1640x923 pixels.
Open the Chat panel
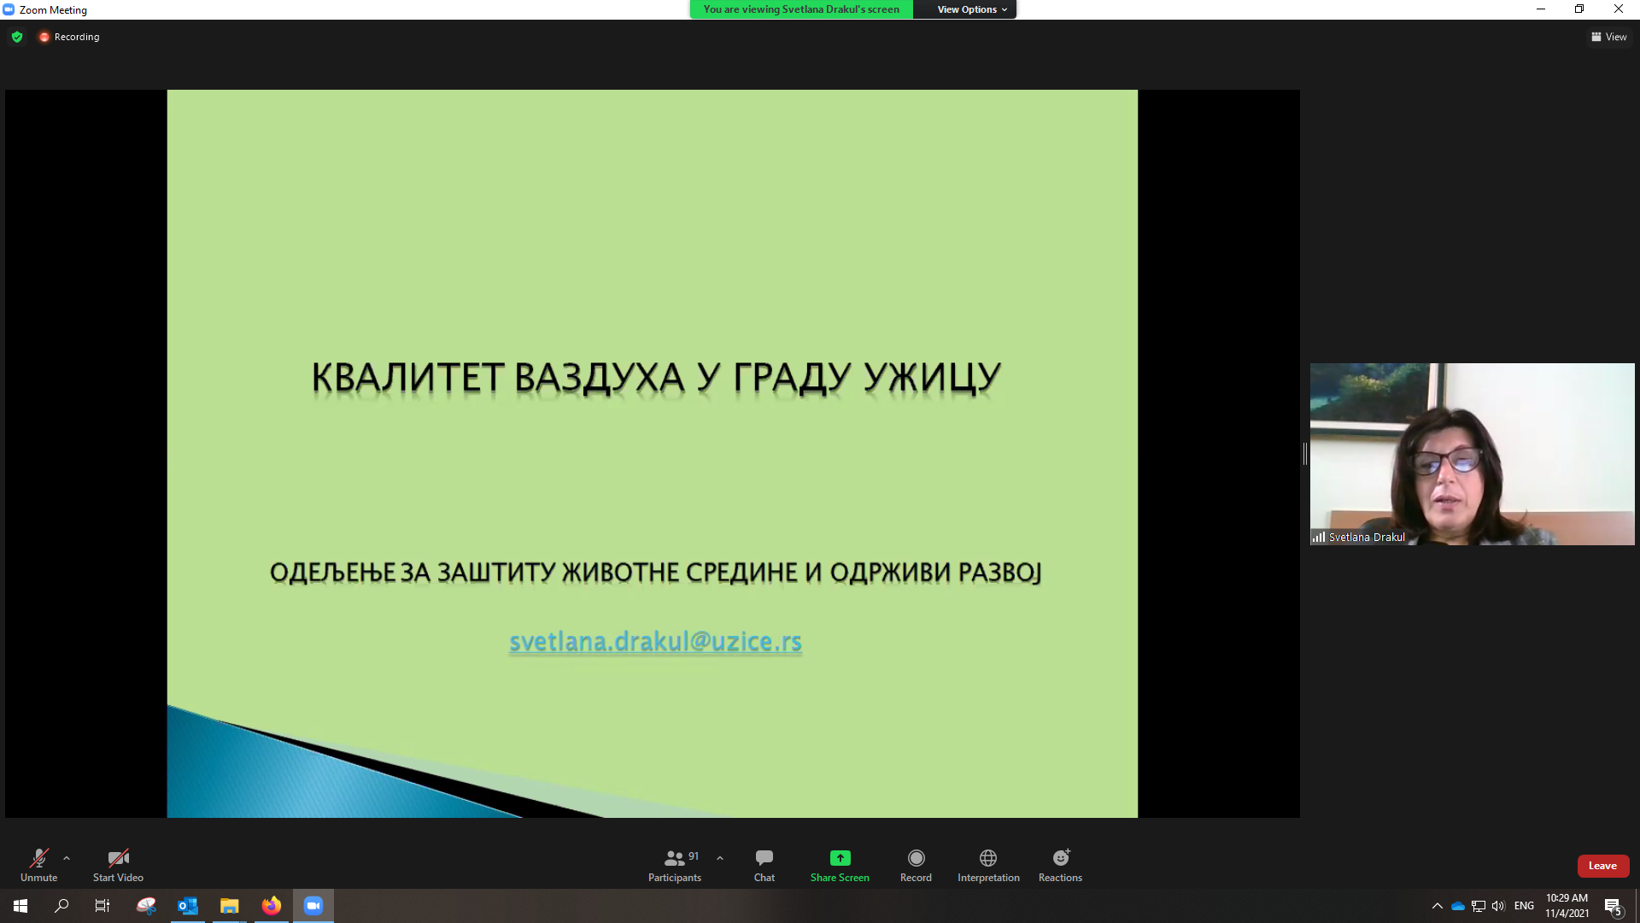point(764,865)
